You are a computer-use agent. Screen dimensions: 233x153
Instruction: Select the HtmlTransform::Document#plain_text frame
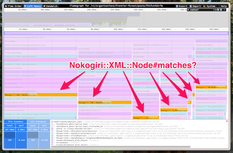tap(116, 37)
